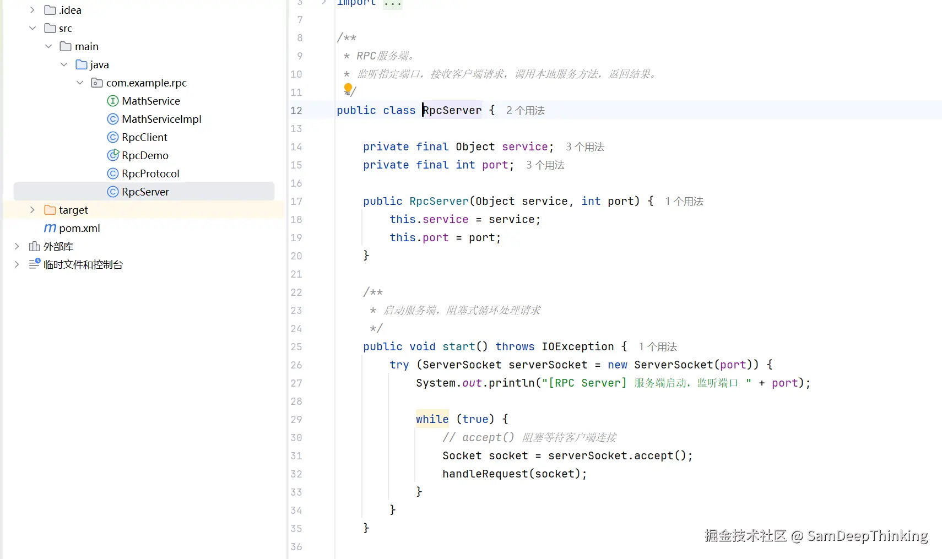Screen dimensions: 942x559
Task: Click the yellow lightbulb intention icon
Action: 348,88
